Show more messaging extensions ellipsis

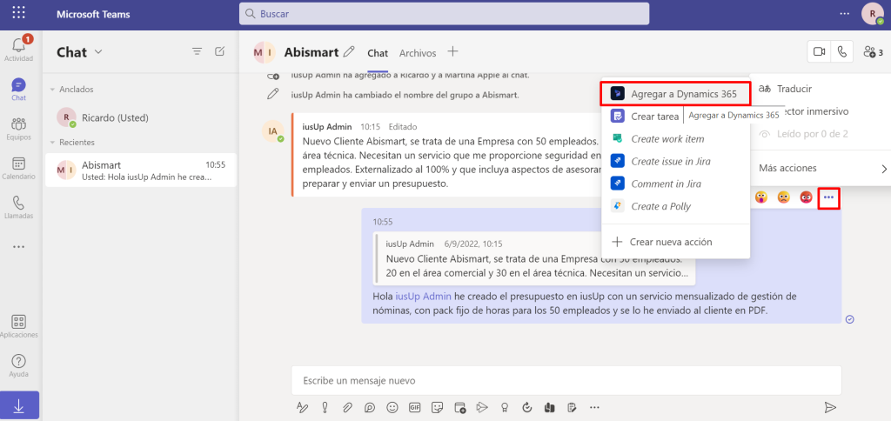coord(594,407)
